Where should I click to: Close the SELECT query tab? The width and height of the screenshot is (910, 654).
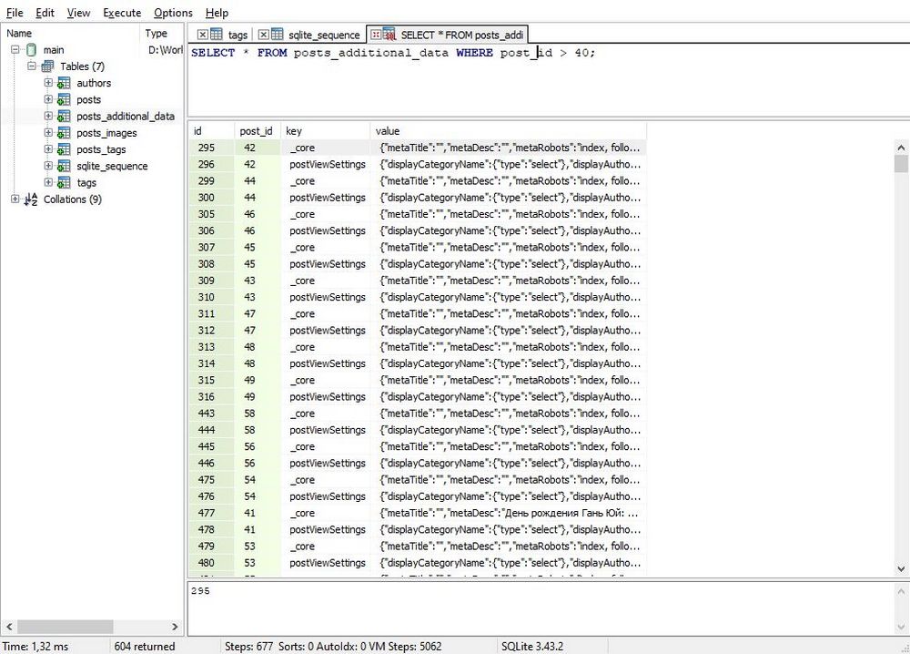[x=376, y=35]
